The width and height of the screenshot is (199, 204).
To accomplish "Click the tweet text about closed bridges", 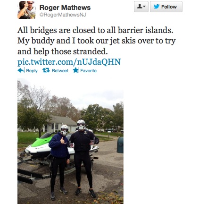I will point(96,41).
